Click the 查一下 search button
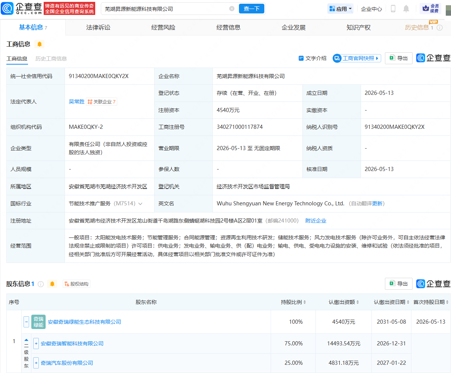 (252, 9)
